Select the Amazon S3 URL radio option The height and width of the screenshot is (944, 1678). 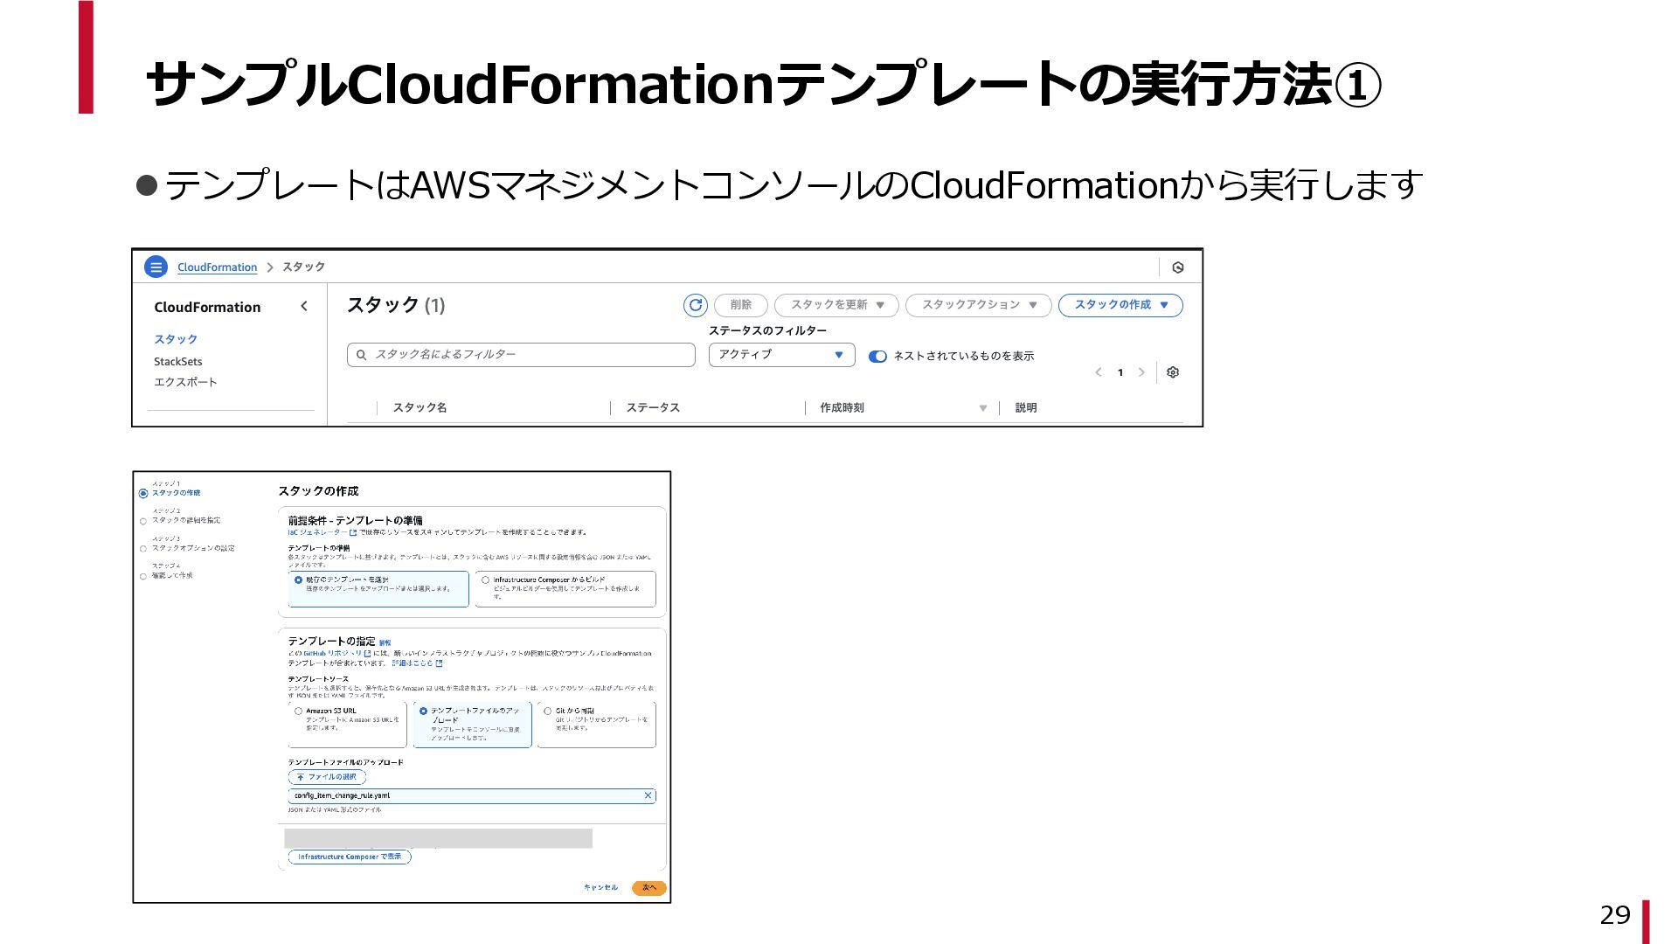coord(299,711)
